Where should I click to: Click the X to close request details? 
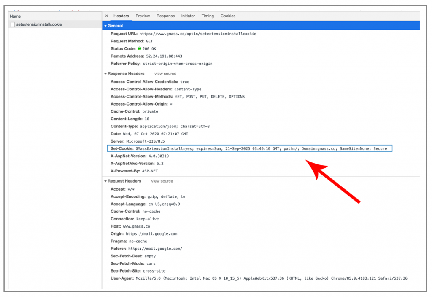click(106, 16)
